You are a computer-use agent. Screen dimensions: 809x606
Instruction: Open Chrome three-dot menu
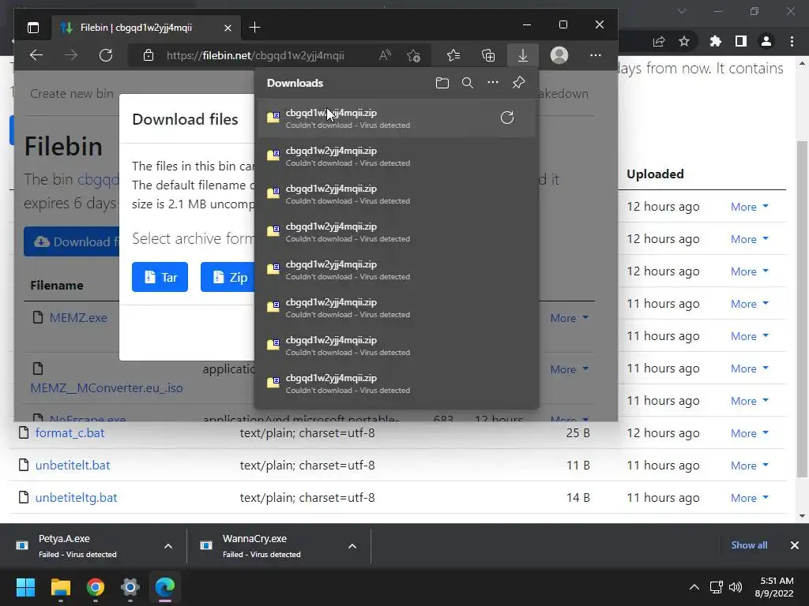(x=792, y=41)
